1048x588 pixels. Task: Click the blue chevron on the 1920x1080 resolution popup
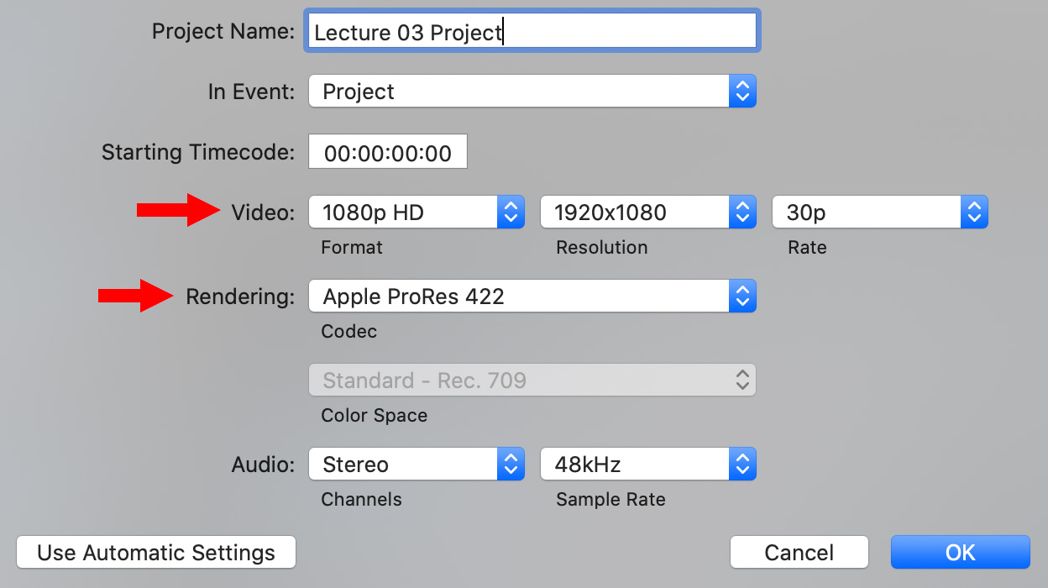point(741,213)
